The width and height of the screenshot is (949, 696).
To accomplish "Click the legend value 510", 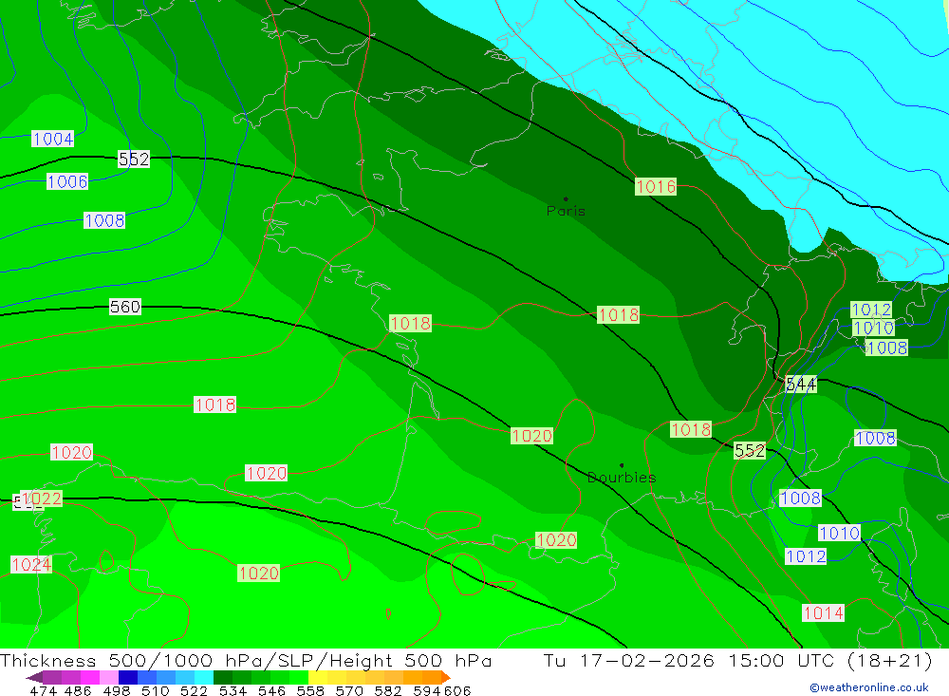I will pos(155,691).
